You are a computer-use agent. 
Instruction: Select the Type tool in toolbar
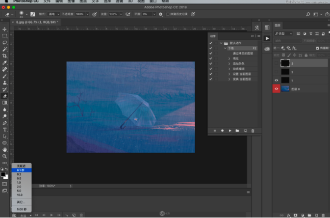coord(5,130)
